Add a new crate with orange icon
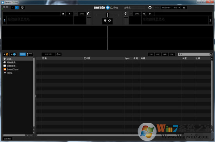This screenshot has width=215, height=142. coord(6,54)
